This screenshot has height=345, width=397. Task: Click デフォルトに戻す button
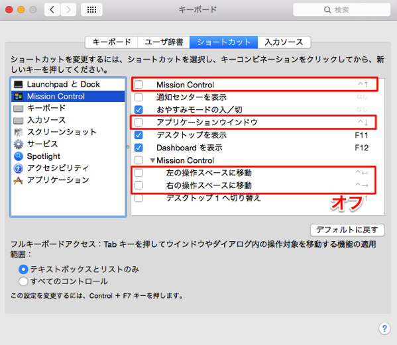(x=347, y=230)
